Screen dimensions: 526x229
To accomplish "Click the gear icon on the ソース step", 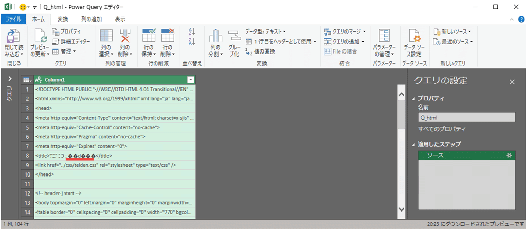I will (509, 155).
